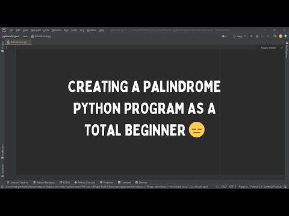
Task: Open the Refactor menu
Action: [x=57, y=30]
